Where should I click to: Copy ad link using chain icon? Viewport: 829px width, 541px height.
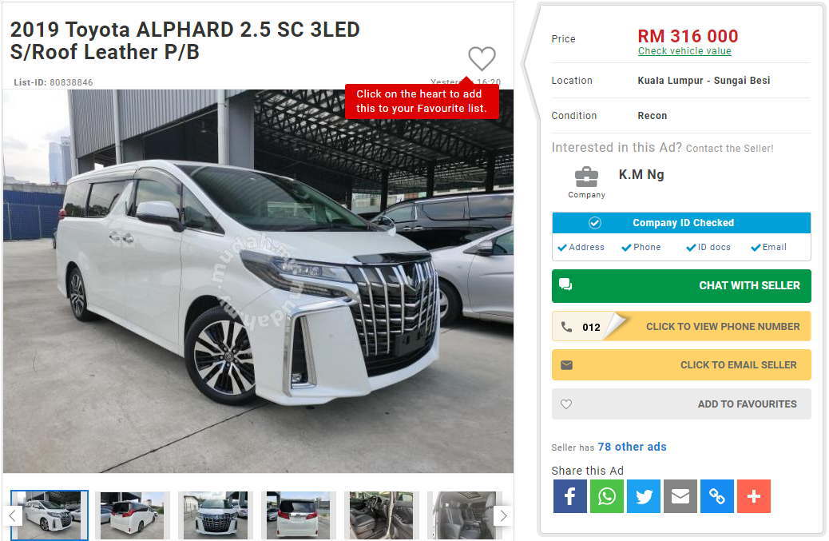click(x=717, y=496)
